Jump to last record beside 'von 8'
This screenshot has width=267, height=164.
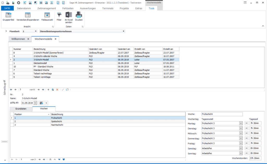pos(43,90)
